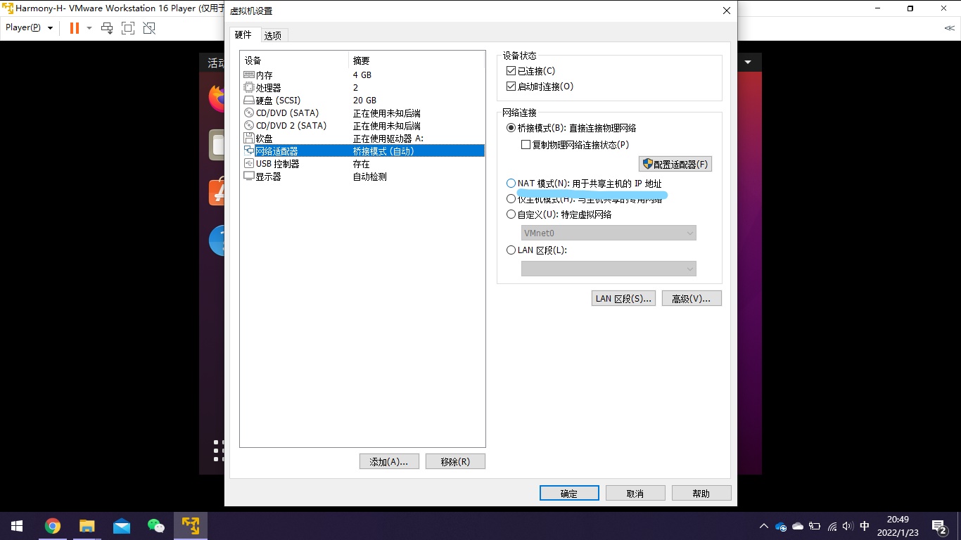Image resolution: width=961 pixels, height=540 pixels.
Task: Enable 复制物理网络连接状态(P) checkbox
Action: [525, 145]
